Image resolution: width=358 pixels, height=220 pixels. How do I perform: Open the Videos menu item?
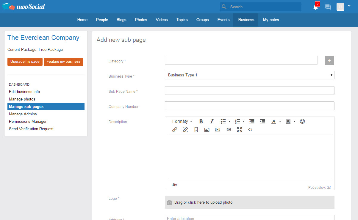coord(162,20)
